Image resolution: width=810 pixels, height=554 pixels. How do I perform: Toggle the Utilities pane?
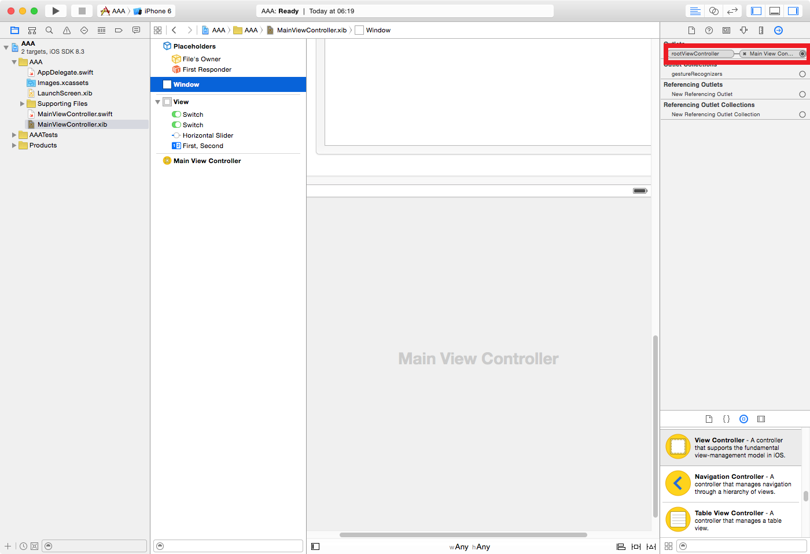click(793, 11)
